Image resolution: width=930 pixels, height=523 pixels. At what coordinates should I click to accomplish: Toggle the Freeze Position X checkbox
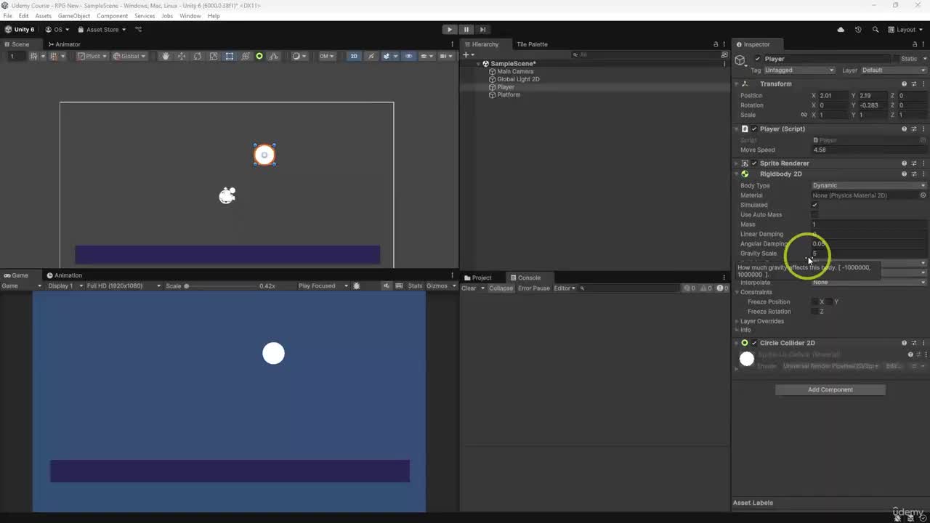tap(814, 301)
